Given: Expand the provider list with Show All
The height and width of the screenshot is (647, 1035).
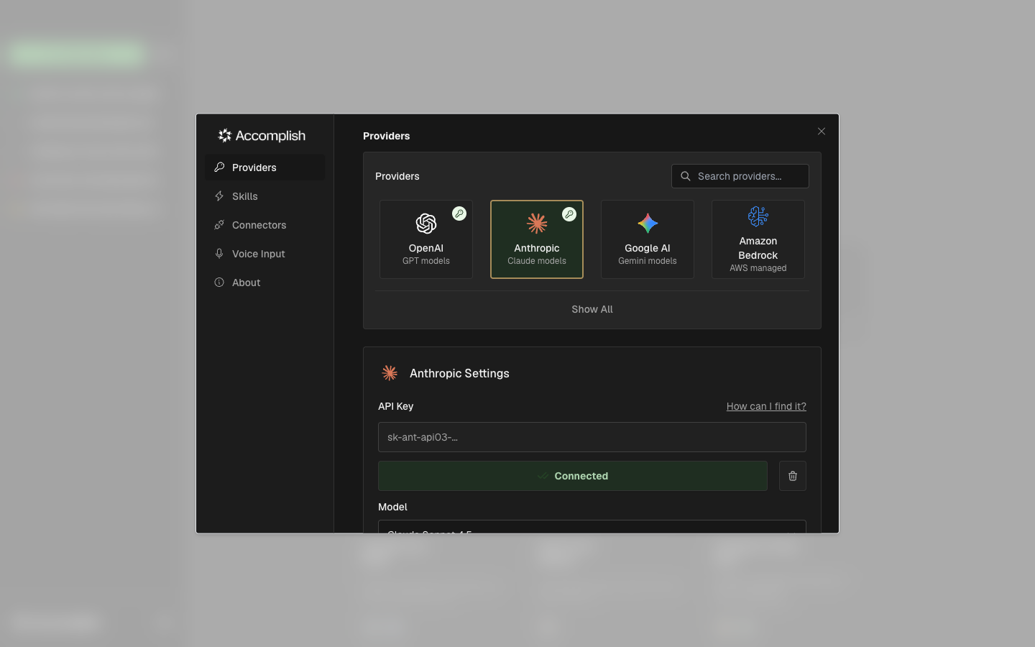Looking at the screenshot, I should pyautogui.click(x=592, y=309).
